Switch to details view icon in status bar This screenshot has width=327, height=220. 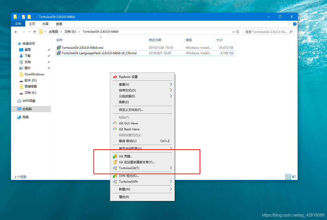pyautogui.click(x=288, y=177)
